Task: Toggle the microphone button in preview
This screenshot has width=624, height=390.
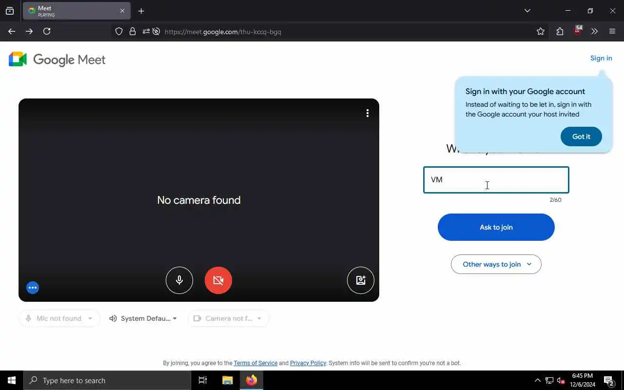Action: tap(179, 280)
